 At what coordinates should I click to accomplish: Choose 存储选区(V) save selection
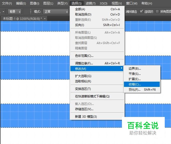point(97,109)
